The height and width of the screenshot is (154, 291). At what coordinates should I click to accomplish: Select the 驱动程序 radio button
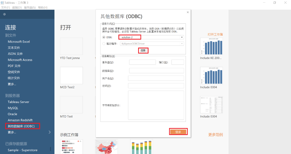coord(104,43)
